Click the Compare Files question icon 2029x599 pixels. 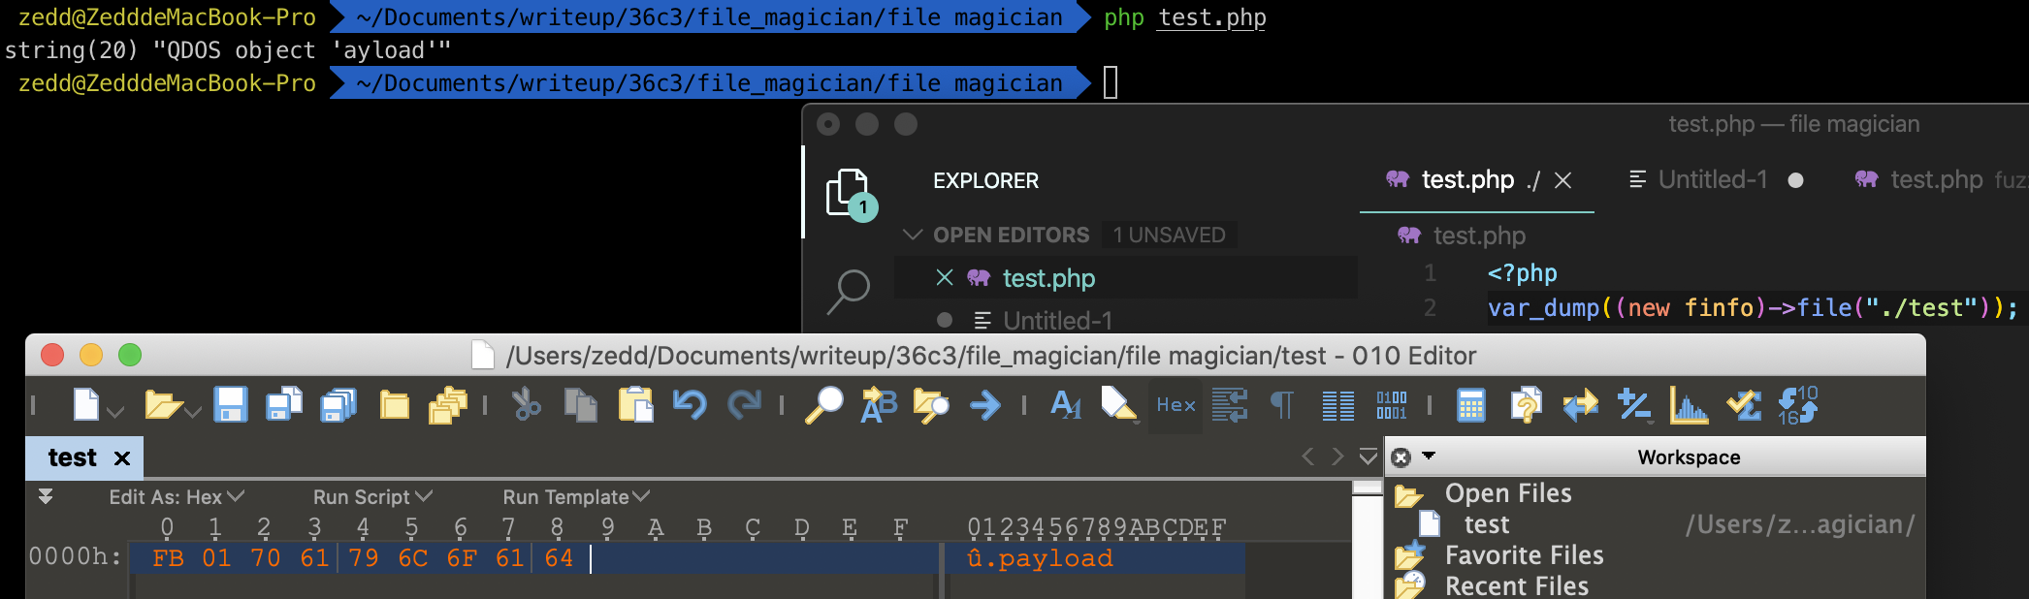[x=1526, y=404]
